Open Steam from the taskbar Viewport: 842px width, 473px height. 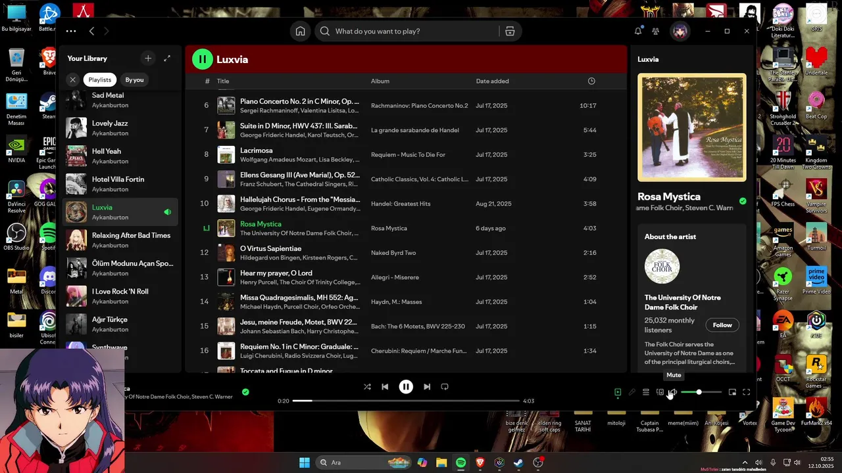click(x=519, y=462)
